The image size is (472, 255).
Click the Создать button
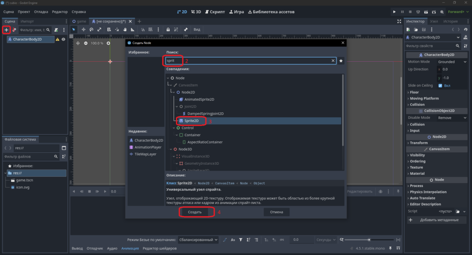click(x=195, y=212)
